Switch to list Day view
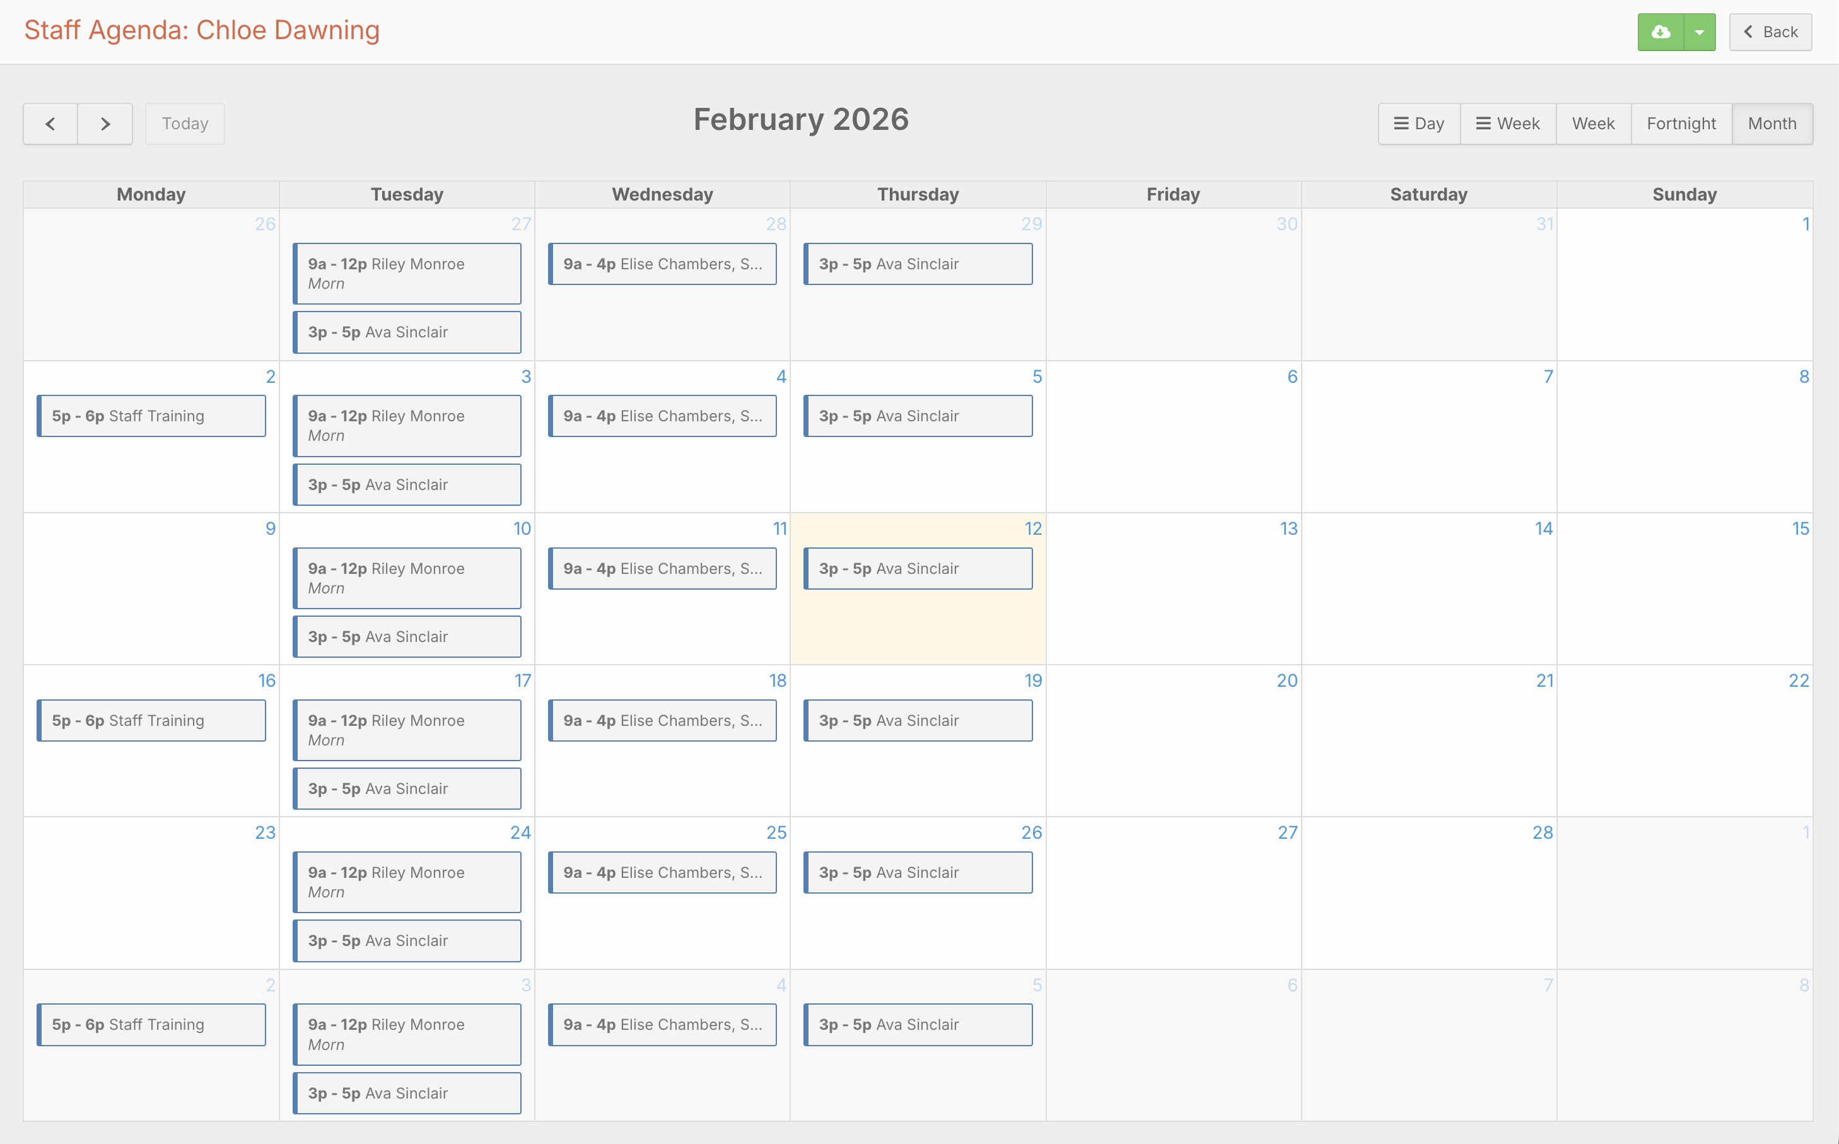This screenshot has height=1144, width=1839. pyautogui.click(x=1418, y=124)
